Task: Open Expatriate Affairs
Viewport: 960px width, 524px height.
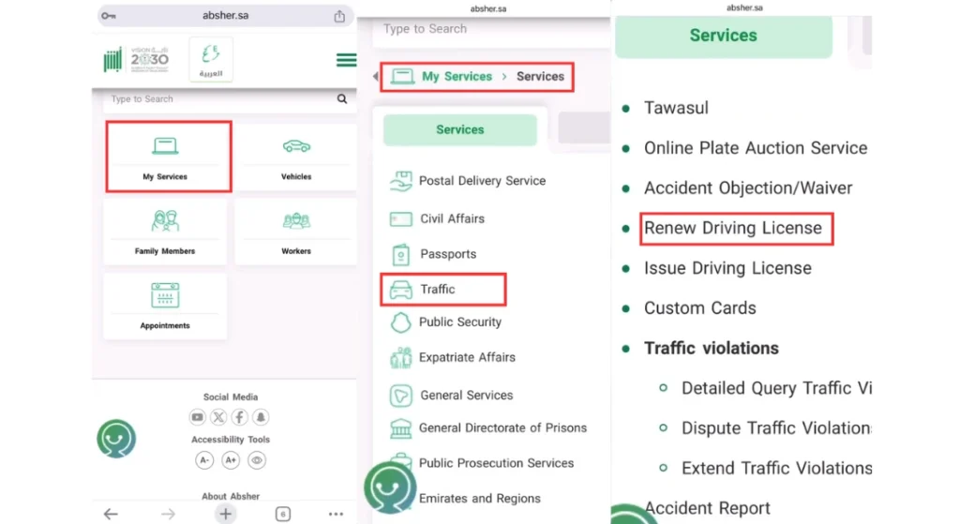Action: [453, 357]
